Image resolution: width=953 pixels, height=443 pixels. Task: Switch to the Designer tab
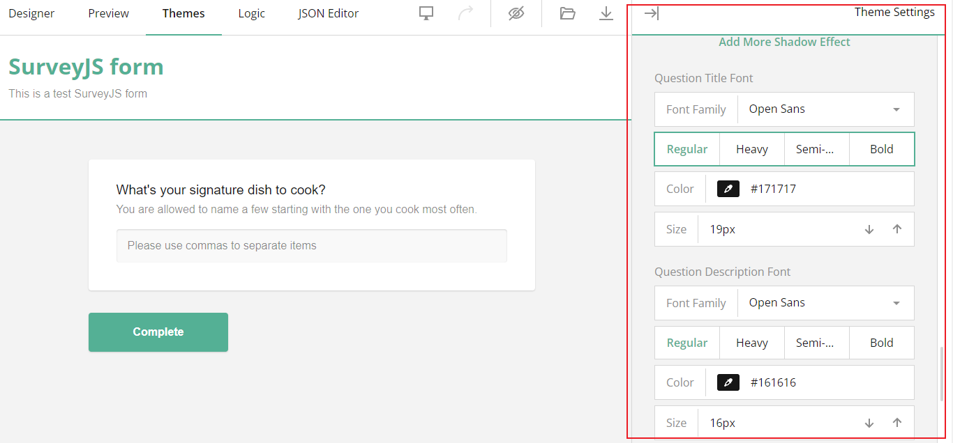click(31, 13)
